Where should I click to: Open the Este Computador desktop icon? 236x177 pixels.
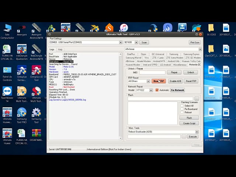tap(7, 31)
